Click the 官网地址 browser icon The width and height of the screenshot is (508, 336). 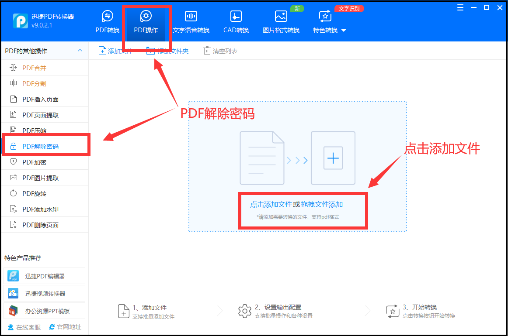(52, 327)
